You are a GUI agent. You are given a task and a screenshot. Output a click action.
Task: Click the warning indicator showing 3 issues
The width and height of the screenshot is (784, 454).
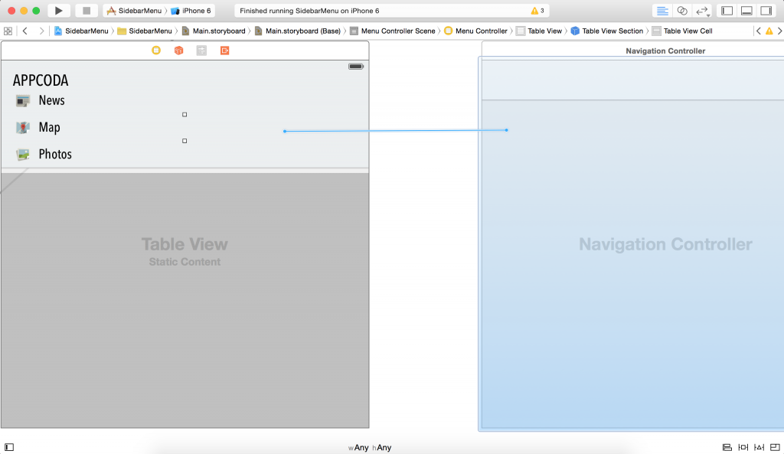pyautogui.click(x=537, y=11)
